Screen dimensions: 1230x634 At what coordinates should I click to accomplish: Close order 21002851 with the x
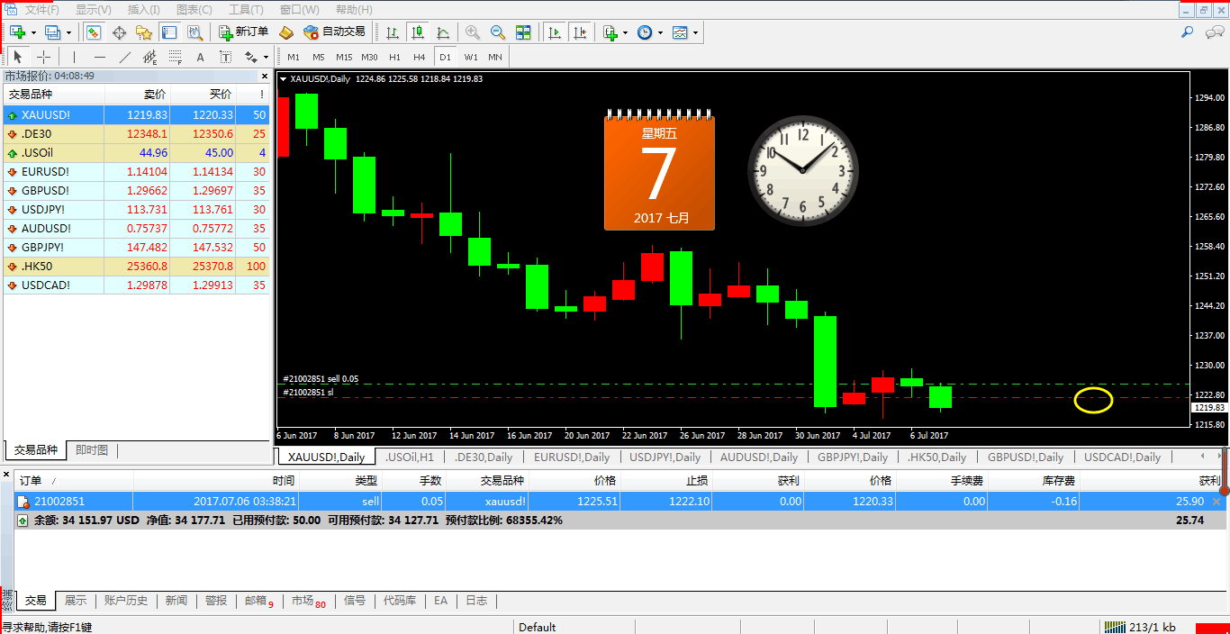(x=1216, y=502)
